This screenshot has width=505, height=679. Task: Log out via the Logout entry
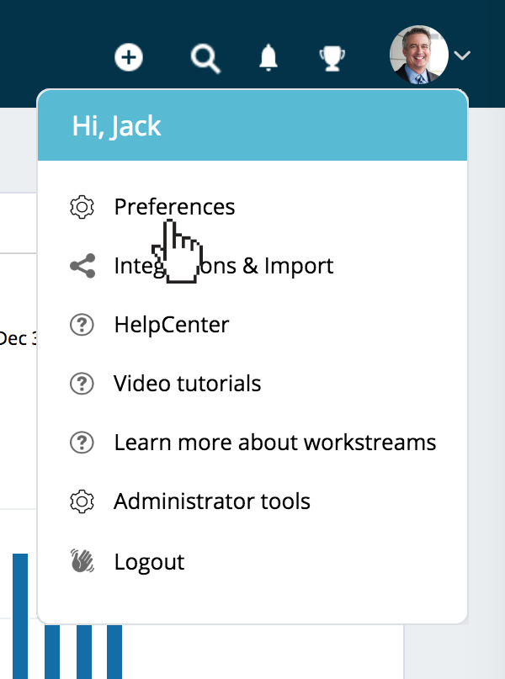pos(149,561)
